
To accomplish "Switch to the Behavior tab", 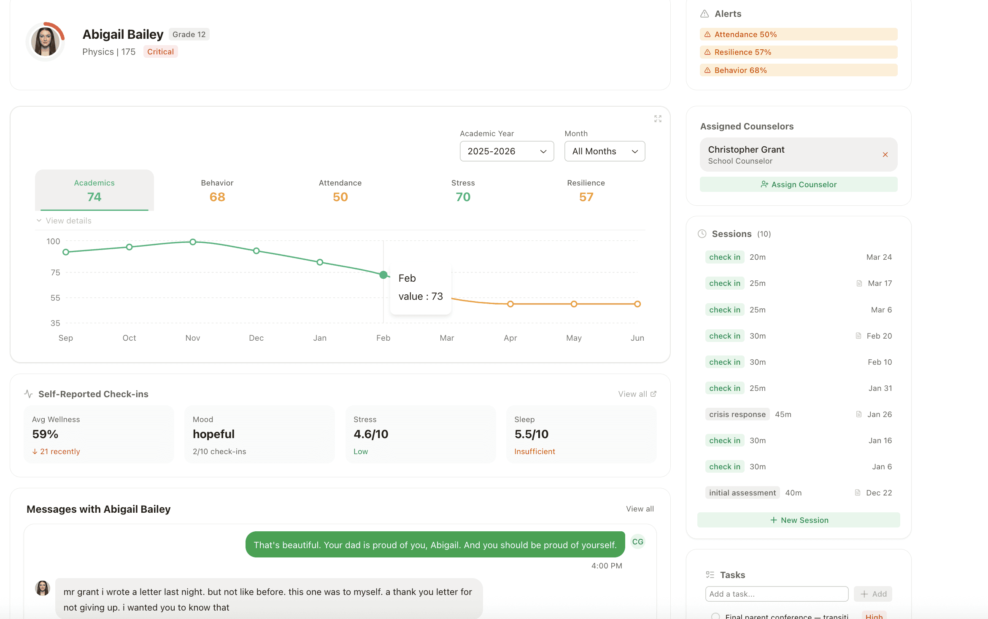I will tap(217, 190).
